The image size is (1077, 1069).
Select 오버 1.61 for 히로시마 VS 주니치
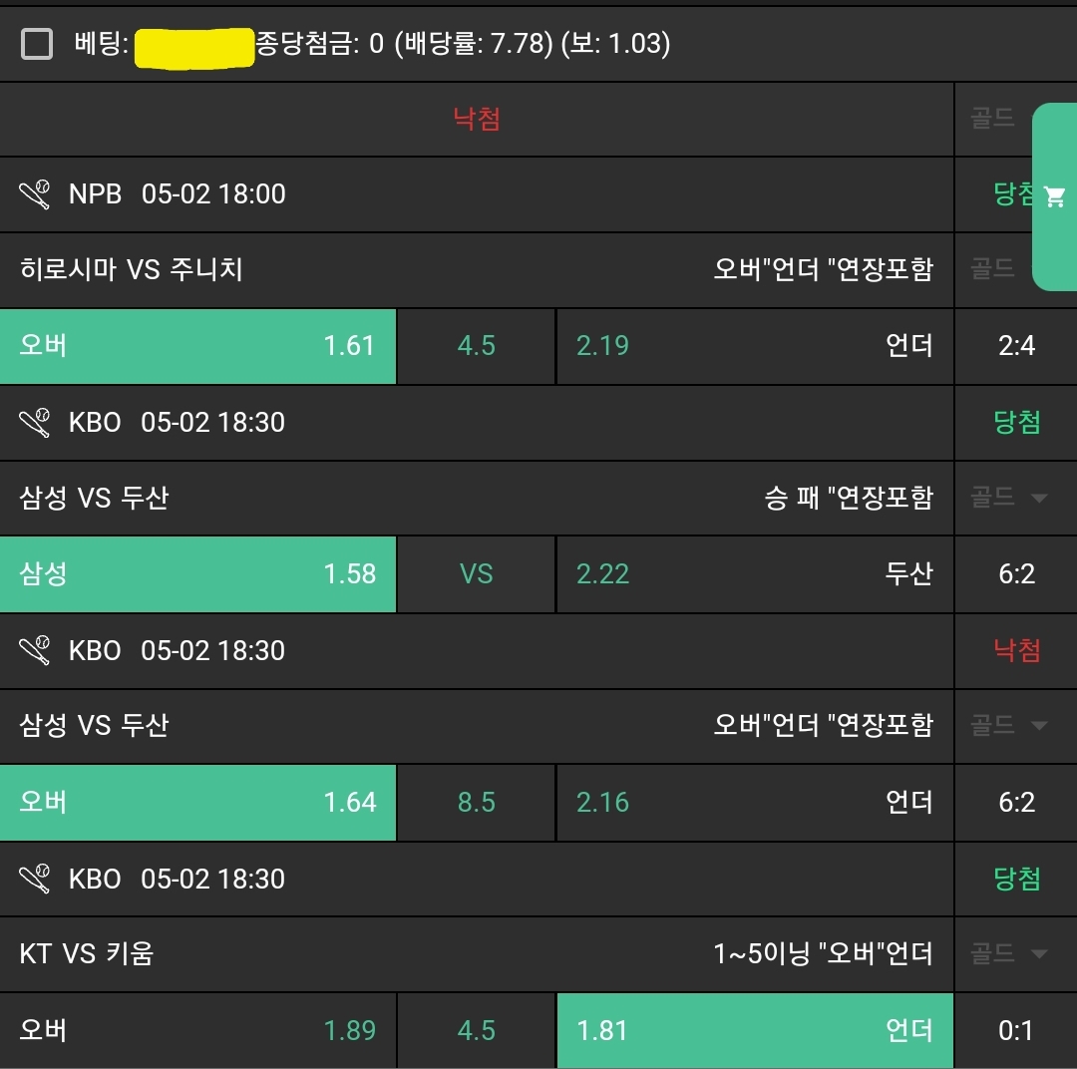[x=197, y=346]
